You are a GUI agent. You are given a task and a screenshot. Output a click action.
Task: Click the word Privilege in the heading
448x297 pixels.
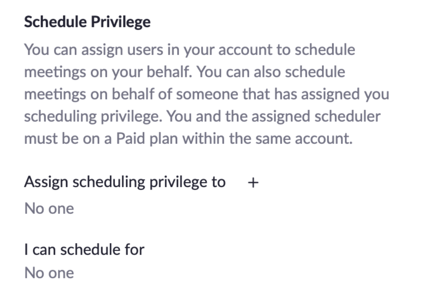pos(121,22)
